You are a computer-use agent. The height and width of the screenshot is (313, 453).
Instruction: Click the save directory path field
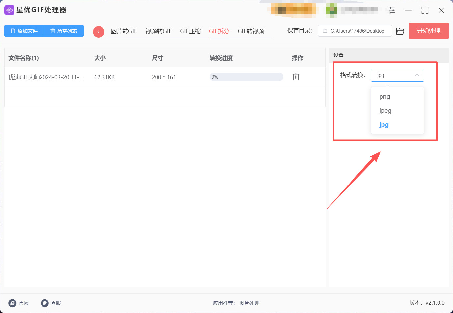click(x=355, y=31)
